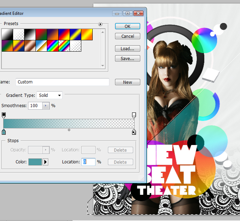
Task: Select the right white opacity stop
Action: tap(134, 115)
